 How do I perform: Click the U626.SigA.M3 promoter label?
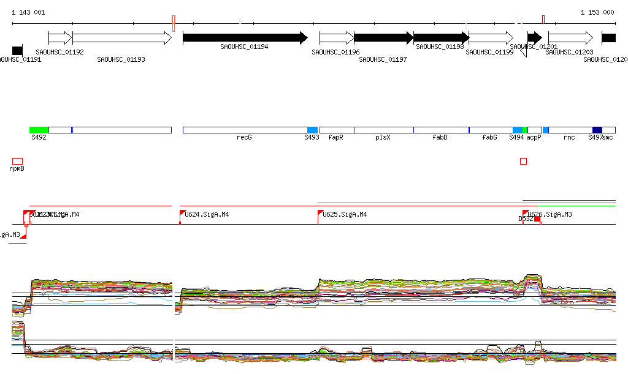(550, 215)
